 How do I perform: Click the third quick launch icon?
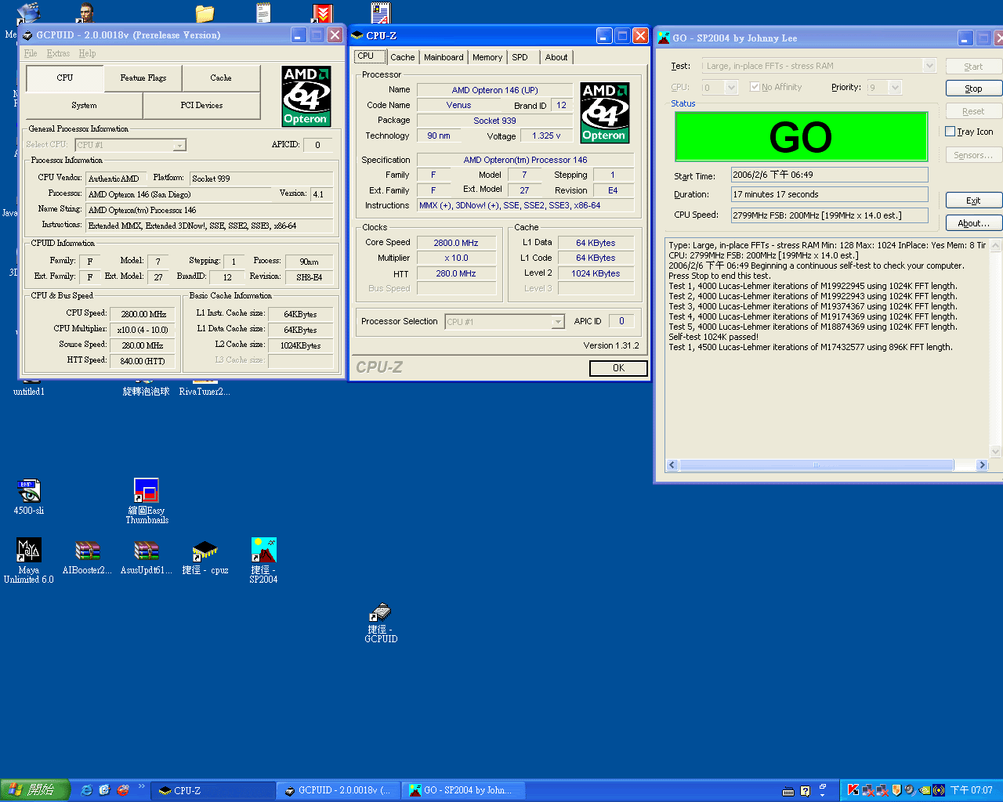(x=123, y=790)
